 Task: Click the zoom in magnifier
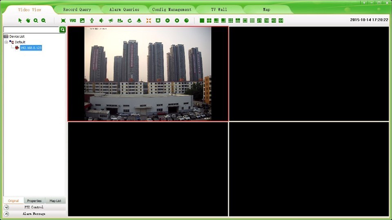(36, 20)
